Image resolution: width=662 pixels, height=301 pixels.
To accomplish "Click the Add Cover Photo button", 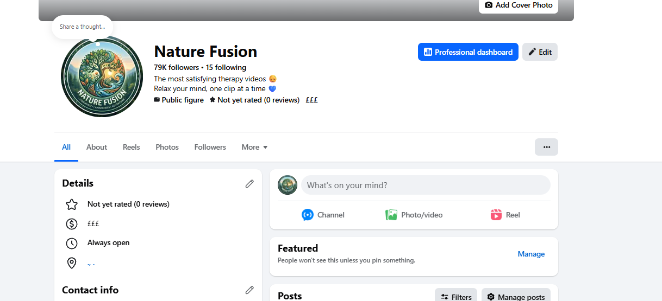I will (x=519, y=5).
